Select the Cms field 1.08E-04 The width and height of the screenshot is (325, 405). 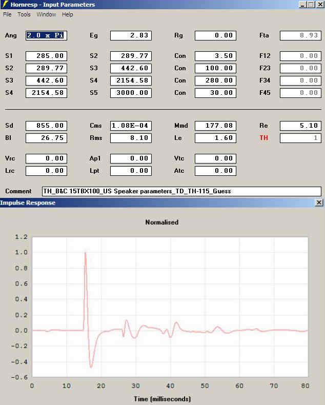(131, 126)
